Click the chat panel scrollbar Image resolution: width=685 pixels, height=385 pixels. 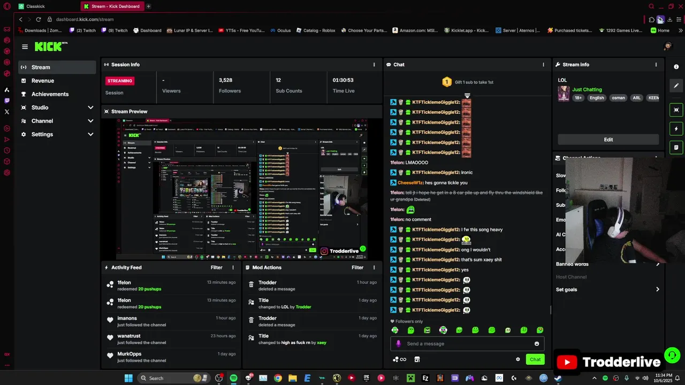[550, 310]
